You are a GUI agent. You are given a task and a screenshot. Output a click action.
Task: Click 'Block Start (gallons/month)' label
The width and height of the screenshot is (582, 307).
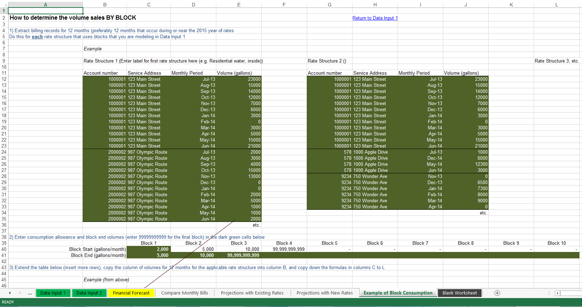pos(98,249)
